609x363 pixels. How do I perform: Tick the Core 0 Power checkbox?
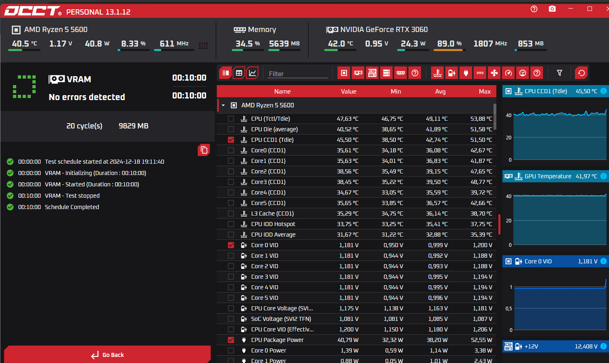(x=231, y=350)
